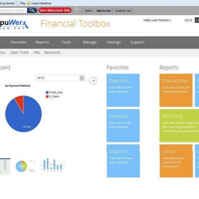Open the Reports menu
This screenshot has width=199, height=199.
[x=42, y=42]
